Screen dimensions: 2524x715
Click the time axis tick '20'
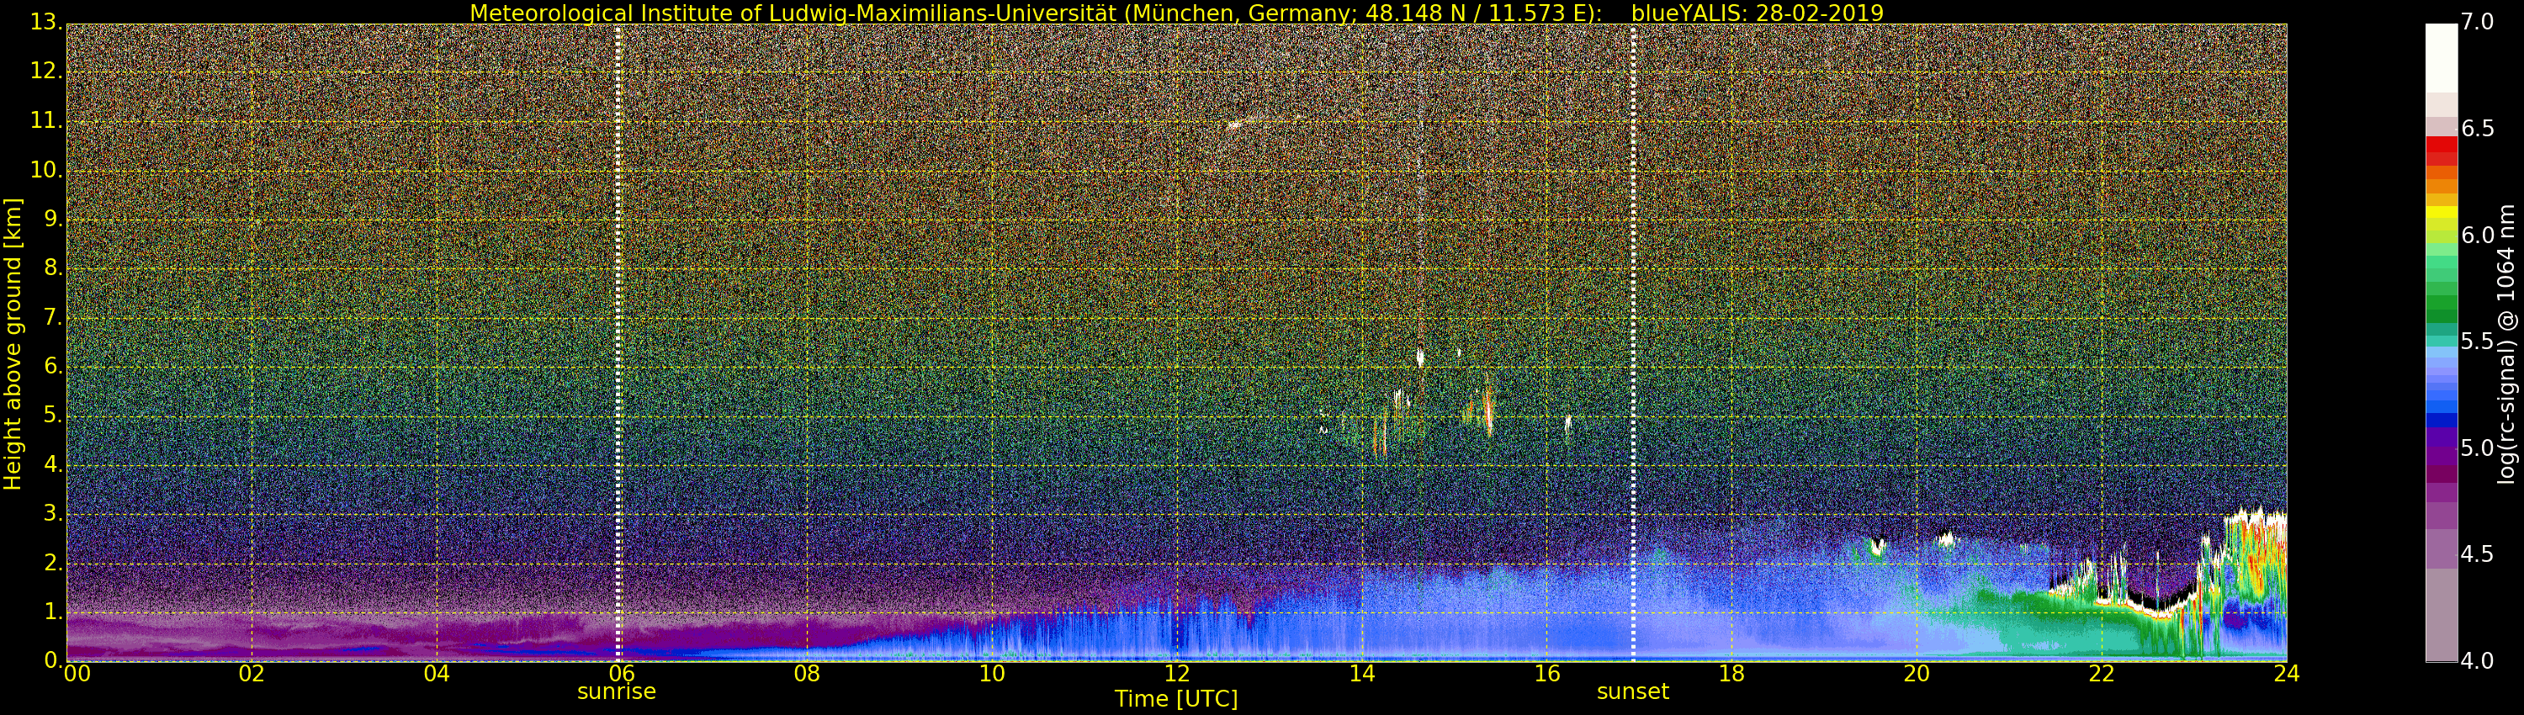(x=1917, y=674)
